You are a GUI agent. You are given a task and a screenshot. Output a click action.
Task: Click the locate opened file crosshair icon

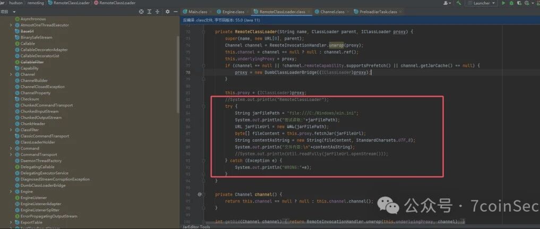pos(141,12)
